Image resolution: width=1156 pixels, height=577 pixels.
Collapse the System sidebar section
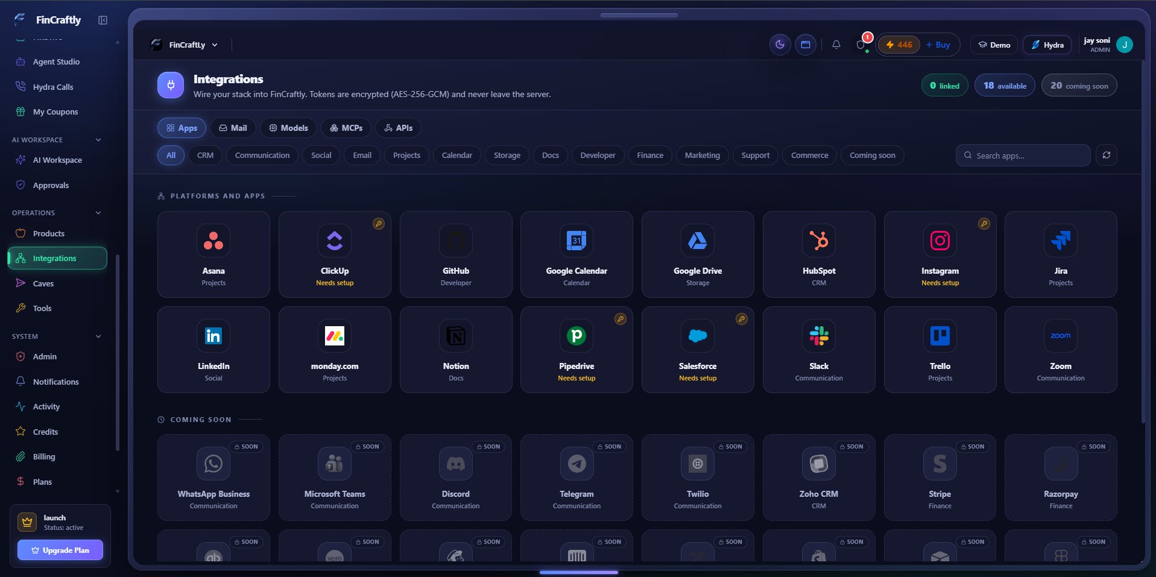[x=98, y=336]
